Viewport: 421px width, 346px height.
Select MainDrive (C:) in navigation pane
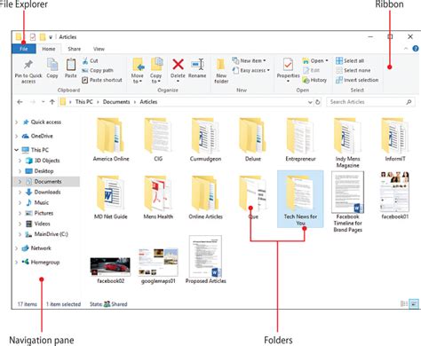coord(47,234)
